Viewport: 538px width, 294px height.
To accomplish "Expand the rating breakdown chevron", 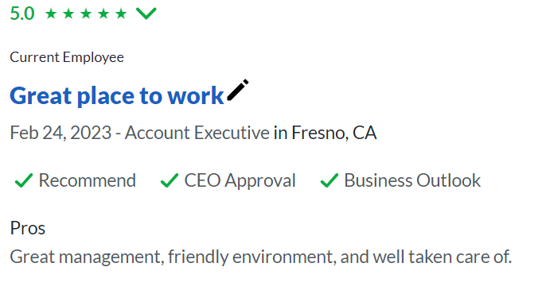I will 146,14.
